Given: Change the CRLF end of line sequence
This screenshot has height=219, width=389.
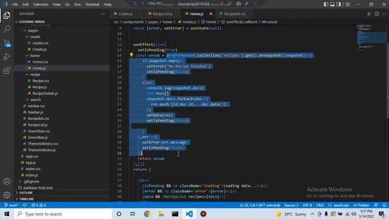Looking at the screenshot, I should tap(320, 205).
